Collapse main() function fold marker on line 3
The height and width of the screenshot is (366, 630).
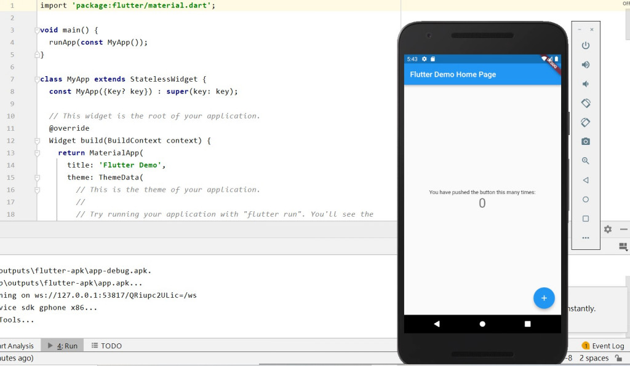point(37,30)
